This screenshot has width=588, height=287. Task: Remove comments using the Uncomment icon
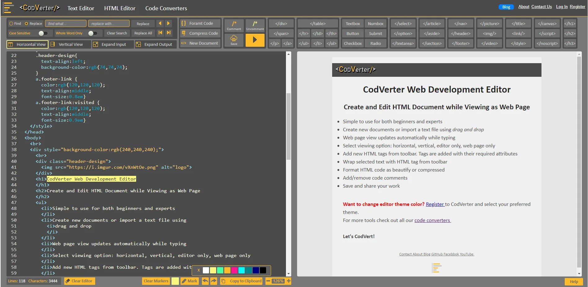click(x=255, y=25)
